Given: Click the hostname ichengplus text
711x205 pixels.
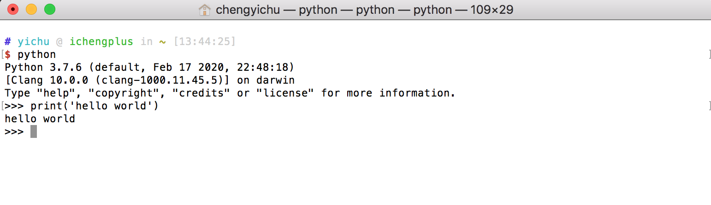Looking at the screenshot, I should (x=101, y=42).
